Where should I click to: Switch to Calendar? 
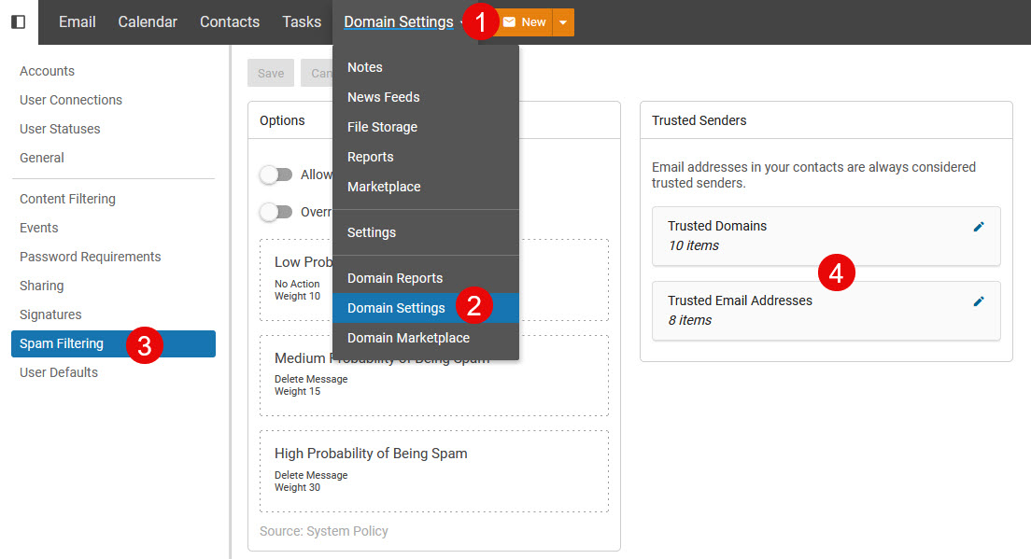(148, 21)
